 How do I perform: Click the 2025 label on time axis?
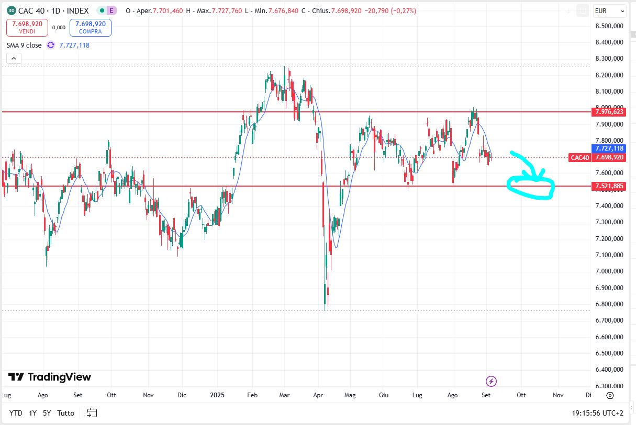coord(217,396)
